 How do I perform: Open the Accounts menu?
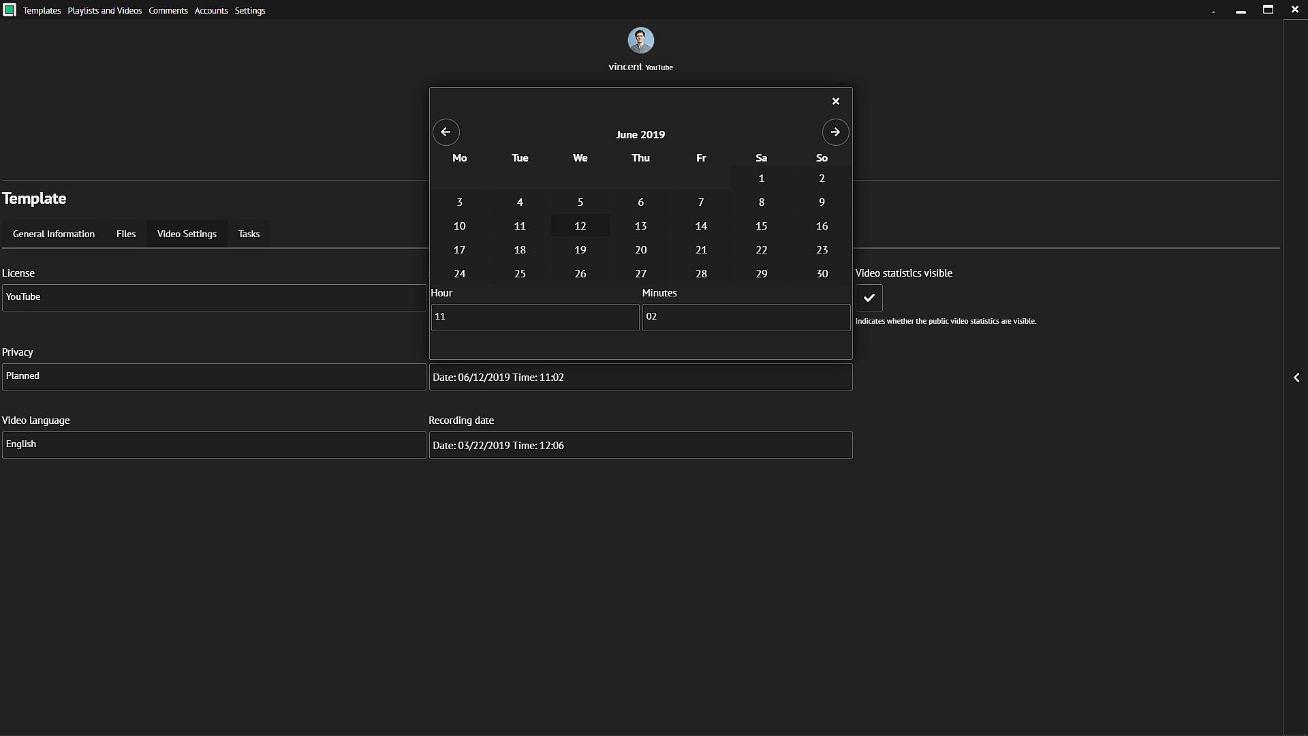tap(211, 11)
